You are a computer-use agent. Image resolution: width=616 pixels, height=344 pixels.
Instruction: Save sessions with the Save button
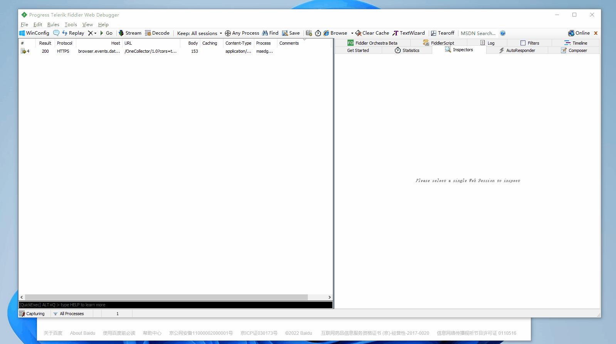pyautogui.click(x=291, y=33)
